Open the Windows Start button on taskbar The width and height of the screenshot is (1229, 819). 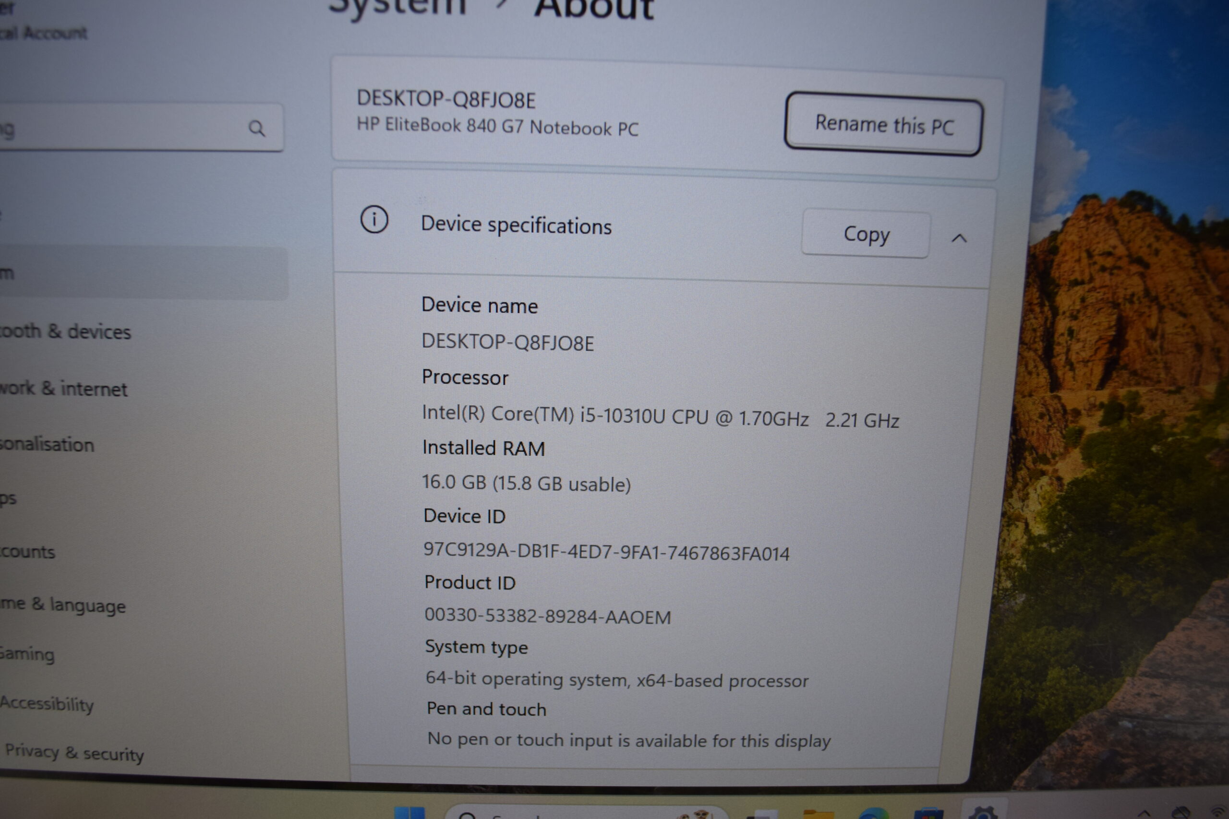click(x=409, y=813)
